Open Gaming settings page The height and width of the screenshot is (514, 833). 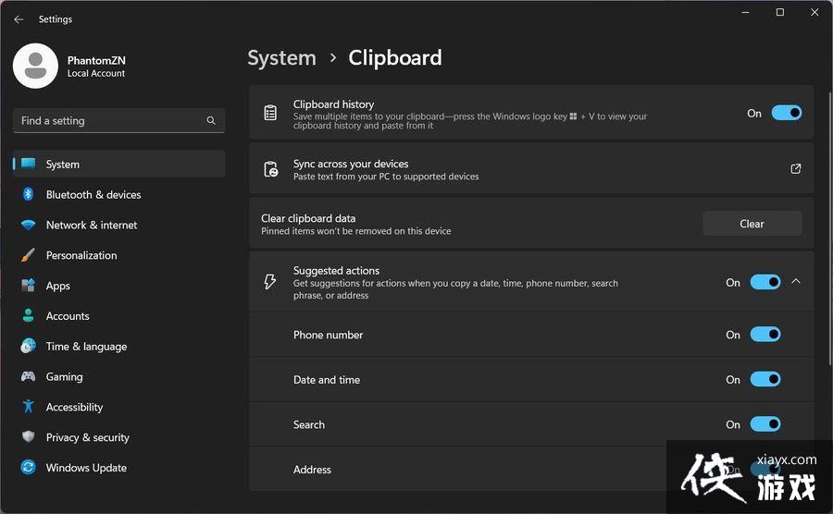click(x=119, y=376)
